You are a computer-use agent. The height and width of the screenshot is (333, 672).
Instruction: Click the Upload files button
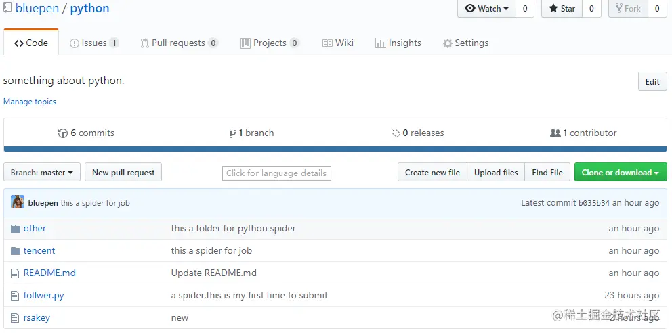coord(496,172)
